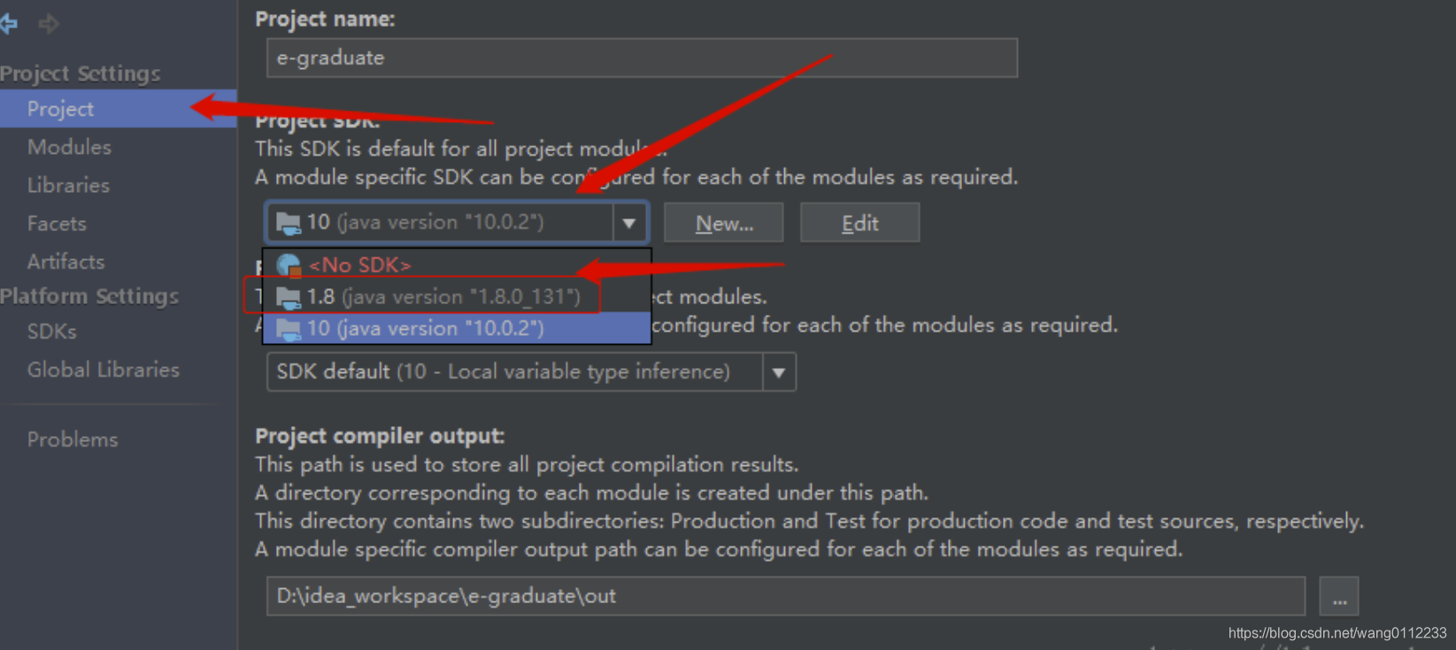Open the compiler output browse dialog

(x=1338, y=596)
